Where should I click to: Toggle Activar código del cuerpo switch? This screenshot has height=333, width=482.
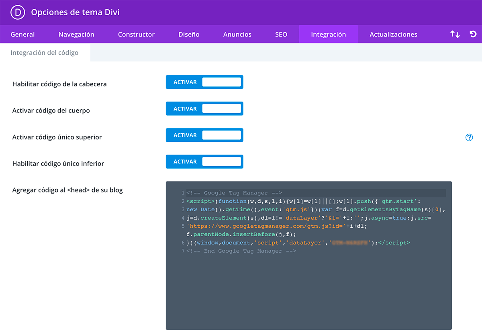pos(204,108)
